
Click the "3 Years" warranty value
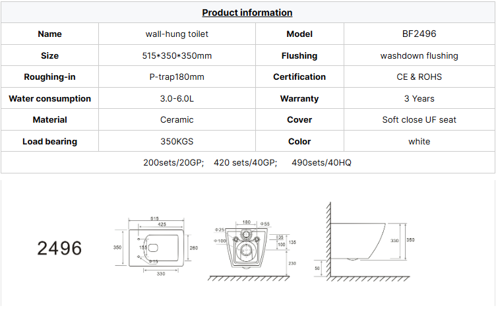tap(419, 99)
